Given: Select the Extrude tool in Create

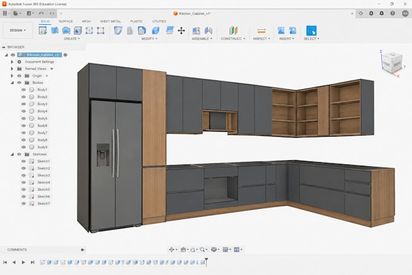Looking at the screenshot, I should click(55, 30).
